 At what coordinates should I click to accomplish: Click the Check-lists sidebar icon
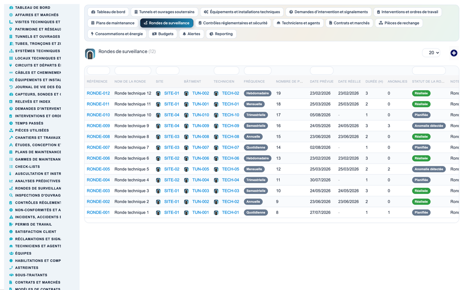tap(11, 166)
